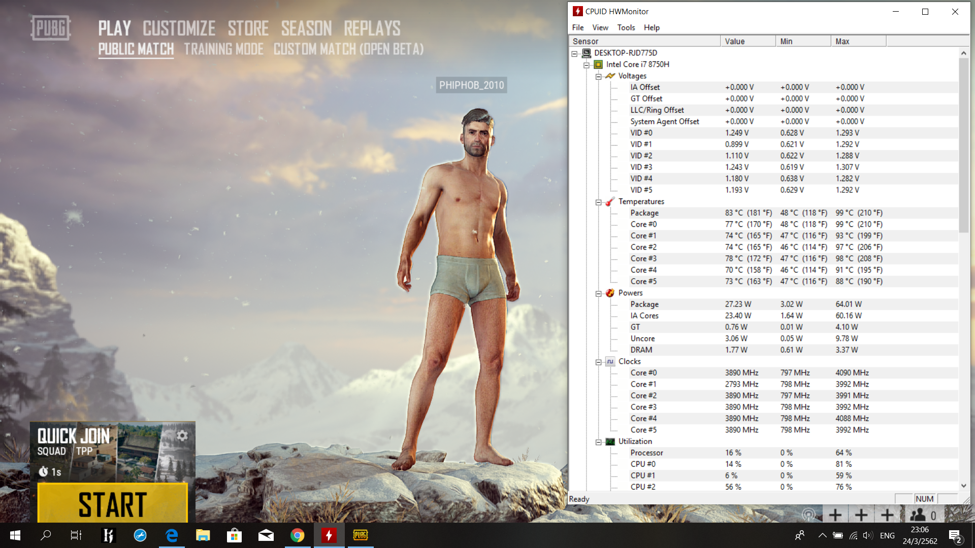Click the Utilization chip icon
975x548 pixels.
pyautogui.click(x=610, y=441)
